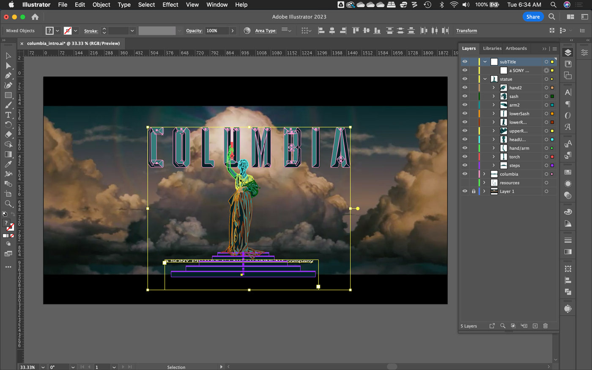This screenshot has height=370, width=592.
Task: Click the torch sublayer red color indicator
Action: tap(552, 157)
